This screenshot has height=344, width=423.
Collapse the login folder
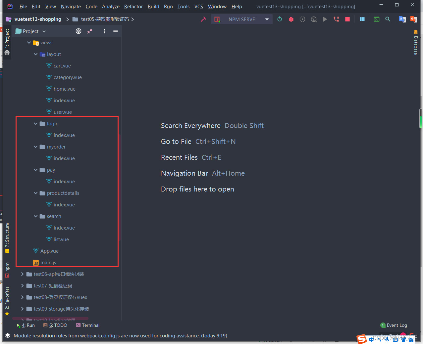35,123
